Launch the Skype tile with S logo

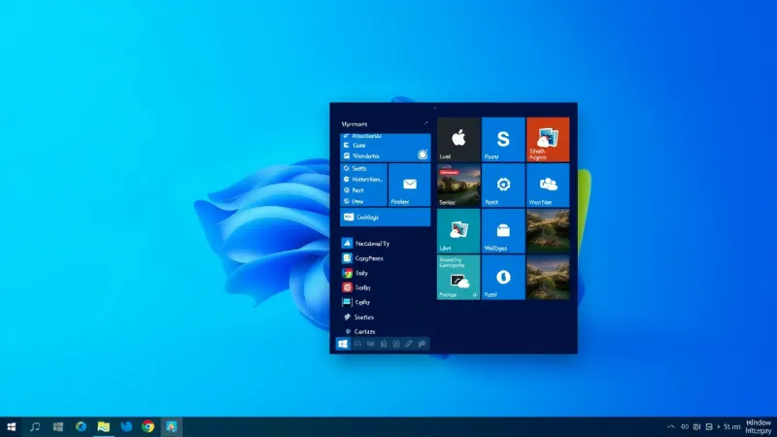tap(503, 138)
